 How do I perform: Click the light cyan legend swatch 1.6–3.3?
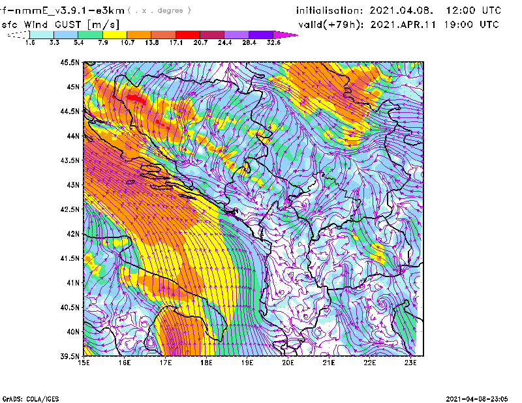(x=42, y=35)
